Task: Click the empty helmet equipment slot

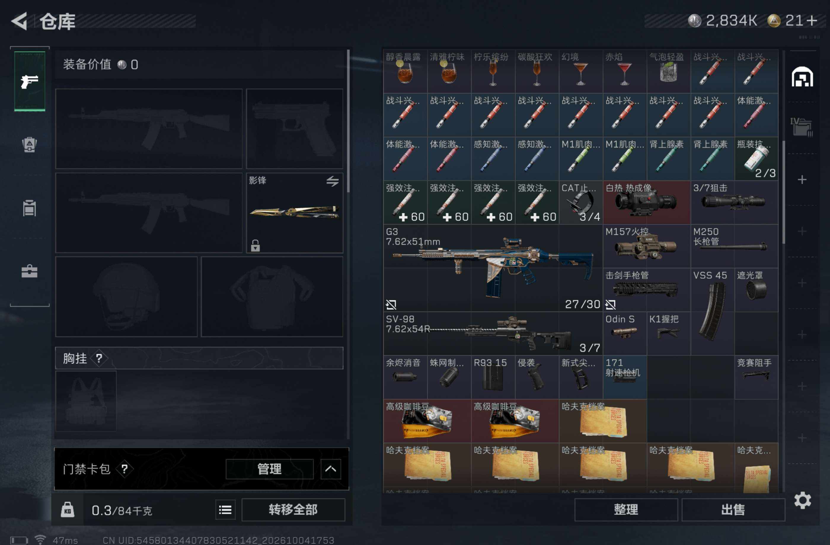Action: 126,296
